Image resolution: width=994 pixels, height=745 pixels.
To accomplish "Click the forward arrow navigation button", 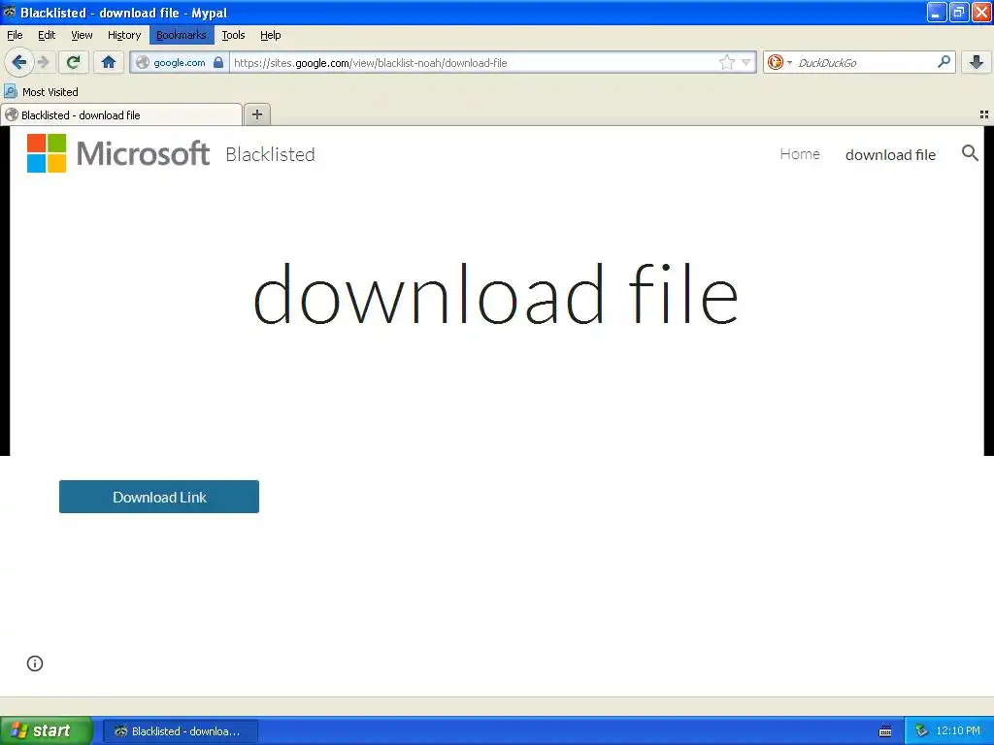I will coord(43,62).
